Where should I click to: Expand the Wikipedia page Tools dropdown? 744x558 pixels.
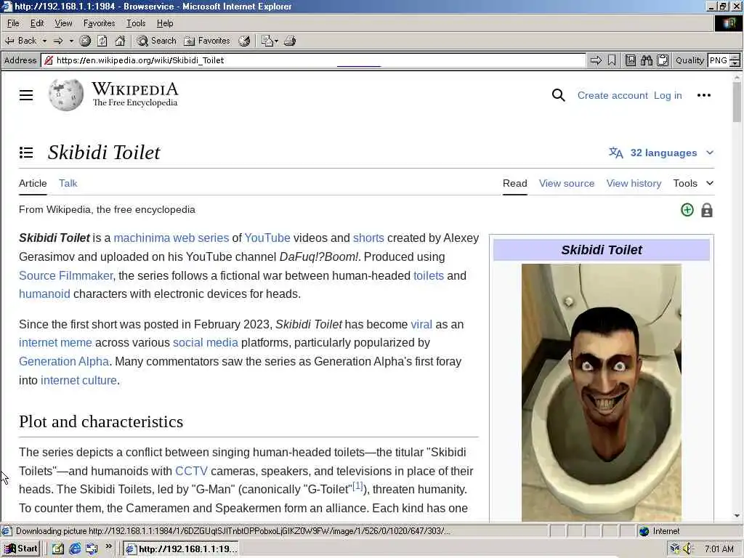click(693, 184)
